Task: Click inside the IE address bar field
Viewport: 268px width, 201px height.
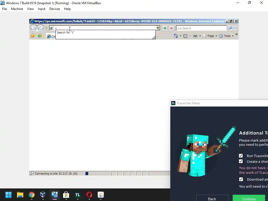Action: coord(105,28)
